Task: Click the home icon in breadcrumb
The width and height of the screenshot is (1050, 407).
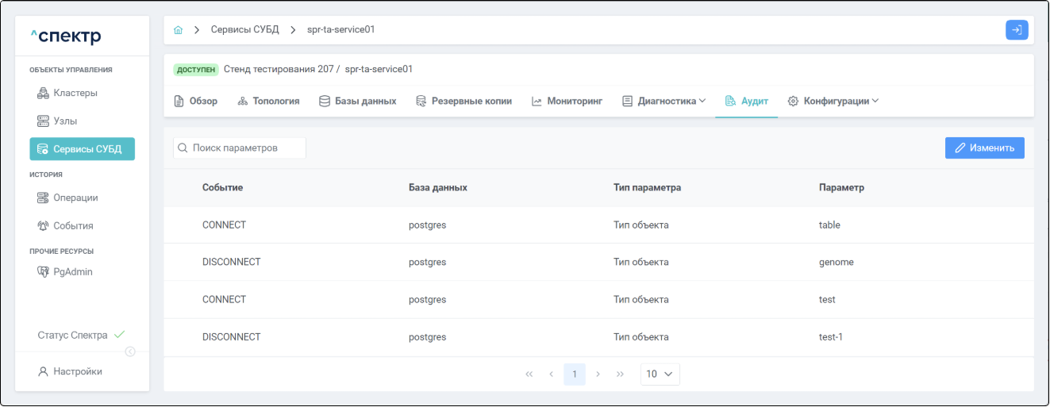Action: click(x=179, y=30)
